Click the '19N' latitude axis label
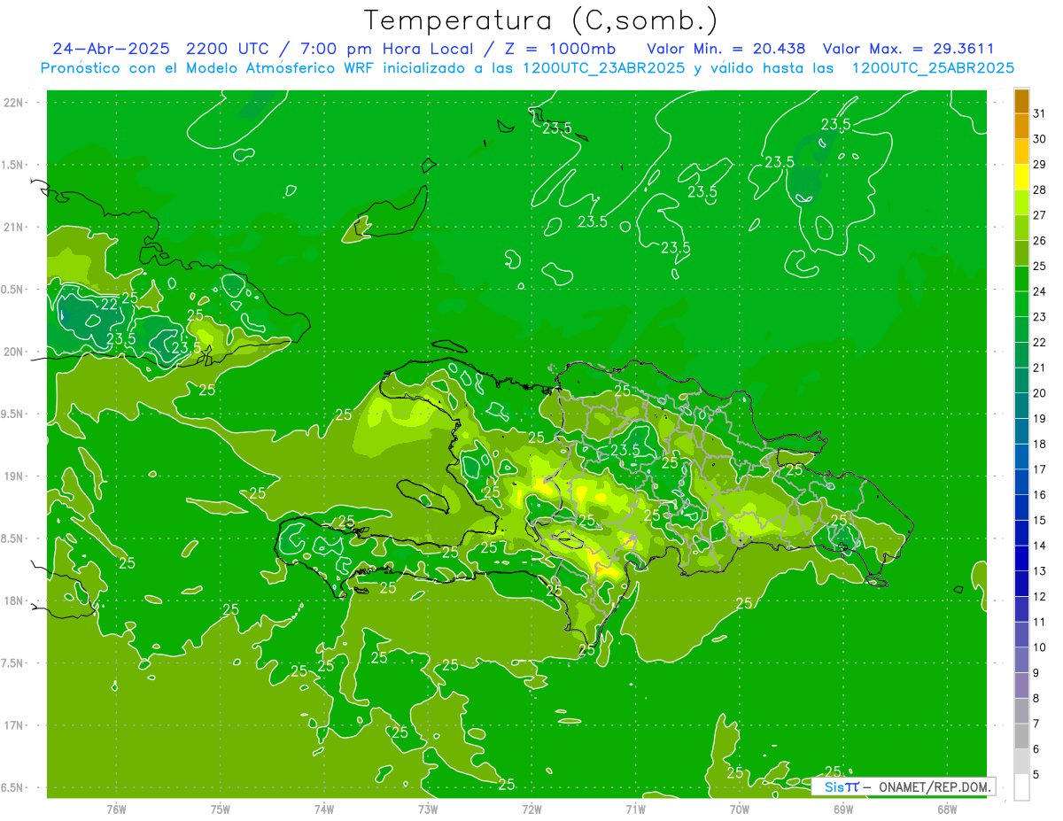The image size is (1063, 821). point(13,476)
